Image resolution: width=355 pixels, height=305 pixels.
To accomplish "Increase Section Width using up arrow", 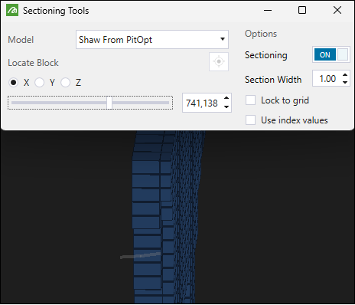I will coord(345,75).
